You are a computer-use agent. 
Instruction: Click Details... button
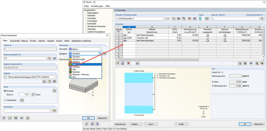point(136,124)
